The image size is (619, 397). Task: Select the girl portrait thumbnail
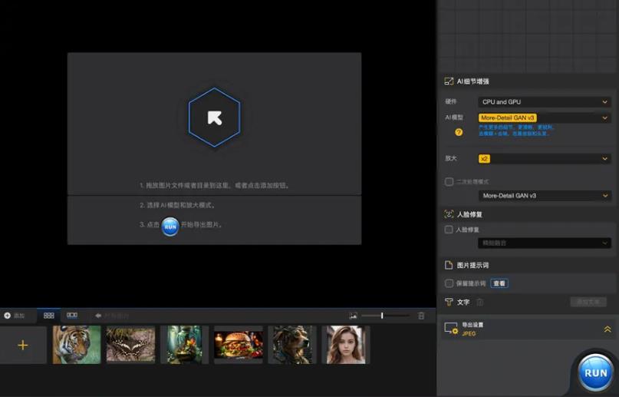346,345
